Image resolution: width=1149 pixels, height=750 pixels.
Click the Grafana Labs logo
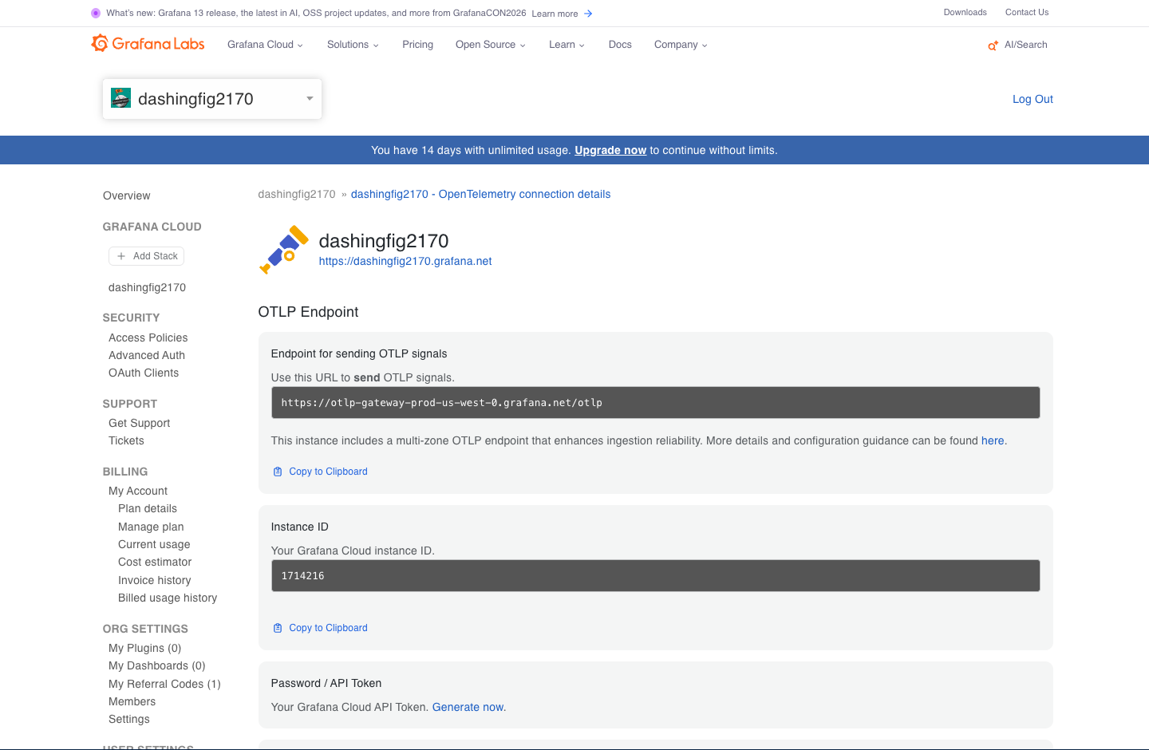[148, 44]
